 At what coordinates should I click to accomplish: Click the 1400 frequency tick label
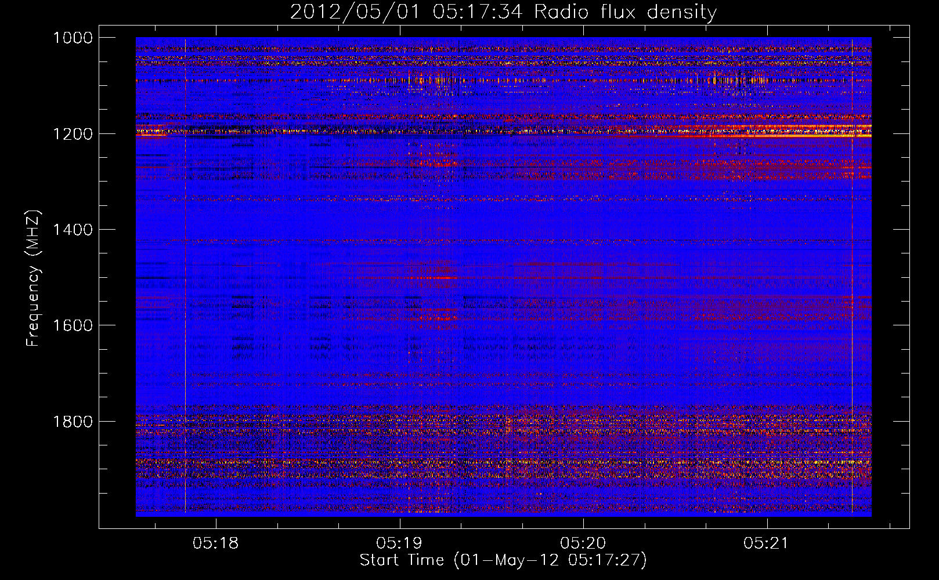tap(73, 230)
